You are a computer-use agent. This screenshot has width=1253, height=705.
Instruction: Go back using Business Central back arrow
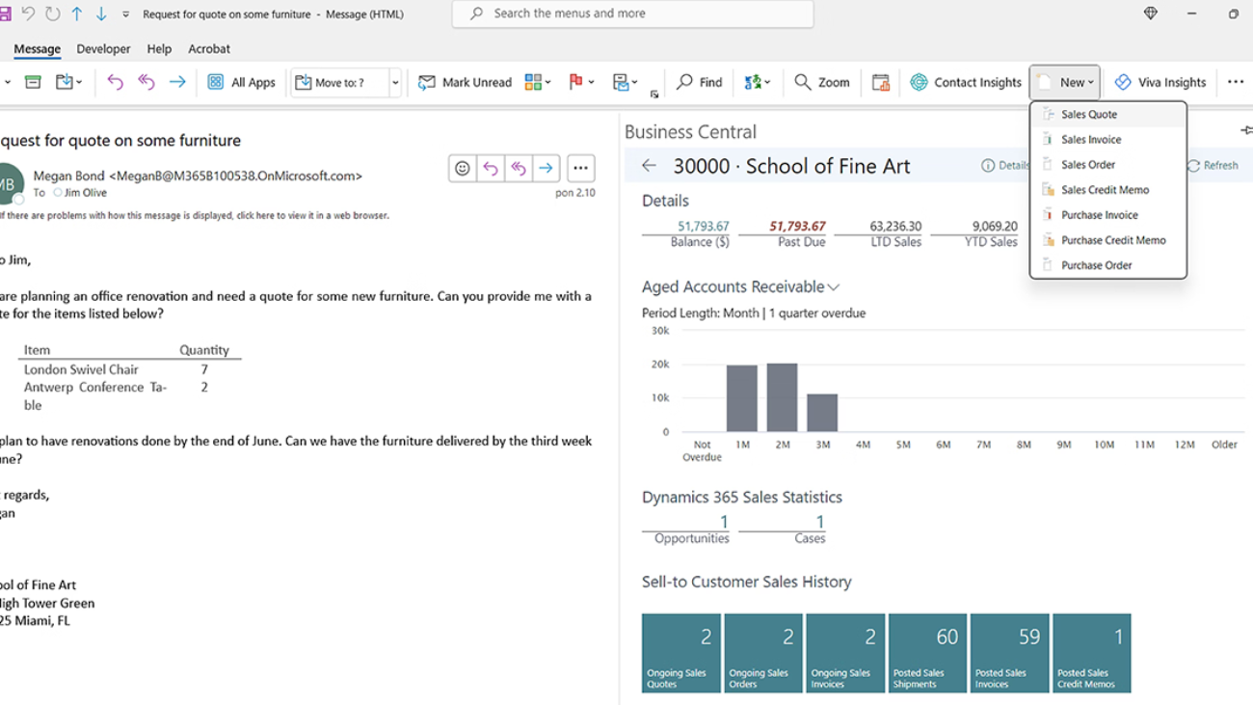click(x=649, y=166)
